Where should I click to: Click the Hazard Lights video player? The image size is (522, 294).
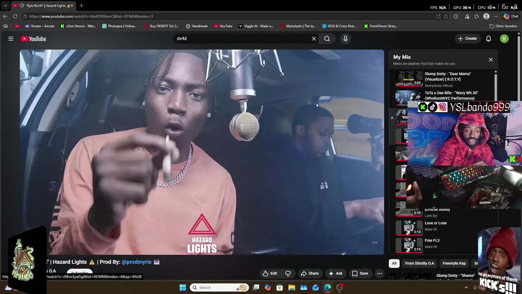pos(202,152)
